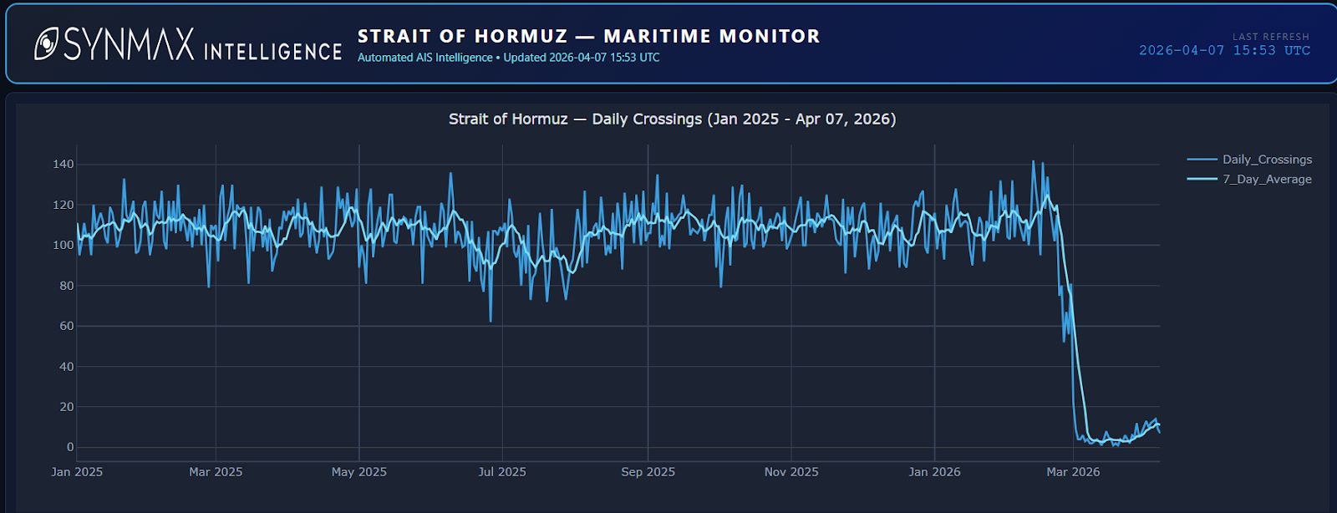
Task: Click the Strait of Hormuz Maritime Monitor heading
Action: (x=588, y=36)
